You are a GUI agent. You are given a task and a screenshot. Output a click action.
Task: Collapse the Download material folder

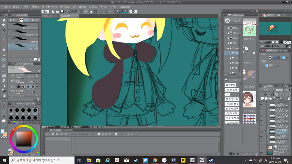tap(228, 48)
